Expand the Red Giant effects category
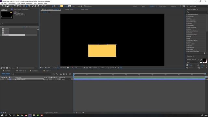Screen dimensions: 208x117 (x=187, y=49)
